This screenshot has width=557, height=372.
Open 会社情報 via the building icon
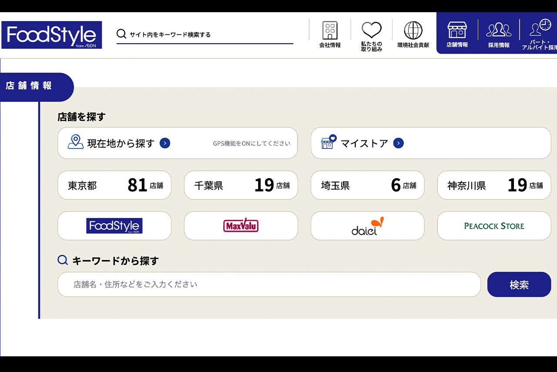click(x=330, y=30)
